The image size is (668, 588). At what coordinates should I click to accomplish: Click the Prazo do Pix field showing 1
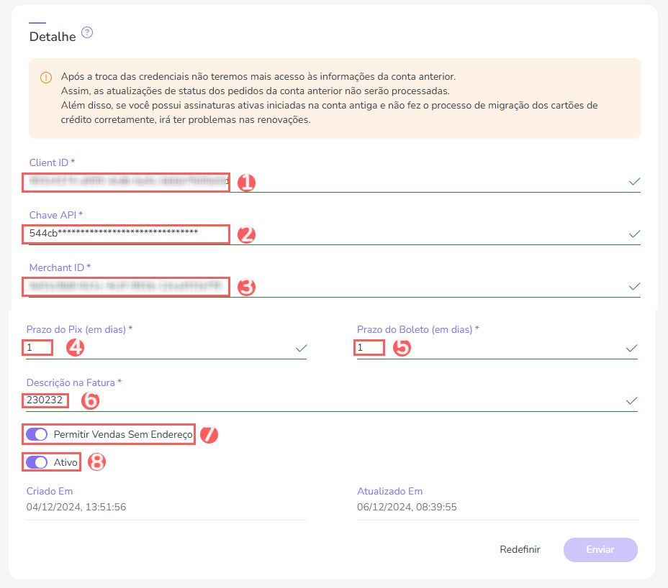point(37,346)
